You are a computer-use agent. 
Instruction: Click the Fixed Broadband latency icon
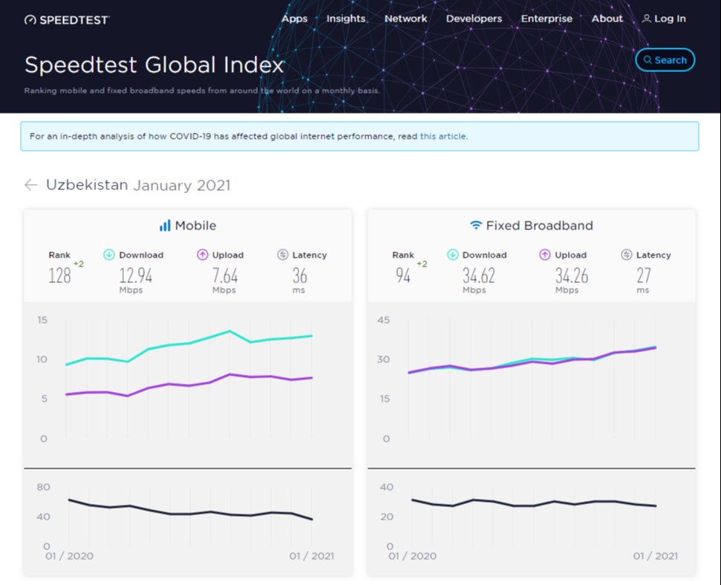coord(627,255)
